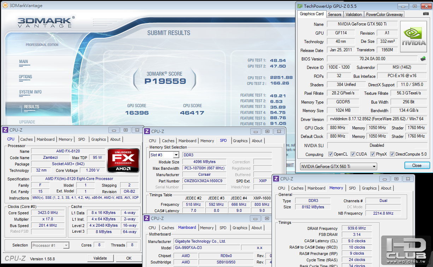Switch to Validation tab in GPU-Z
433x267 pixels.
coord(353,14)
